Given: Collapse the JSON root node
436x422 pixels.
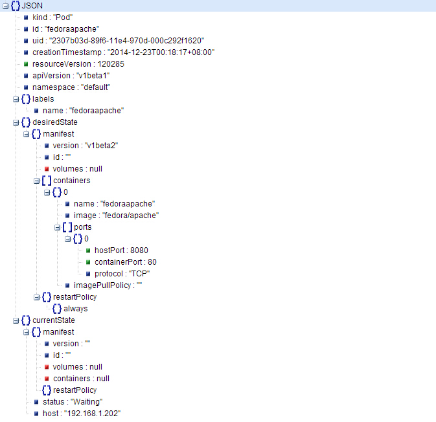Looking at the screenshot, I should [x=5, y=6].
